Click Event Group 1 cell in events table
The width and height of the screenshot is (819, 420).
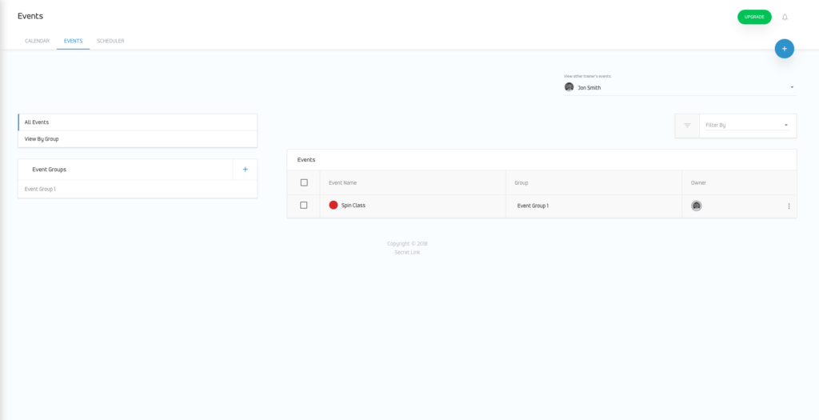[533, 206]
